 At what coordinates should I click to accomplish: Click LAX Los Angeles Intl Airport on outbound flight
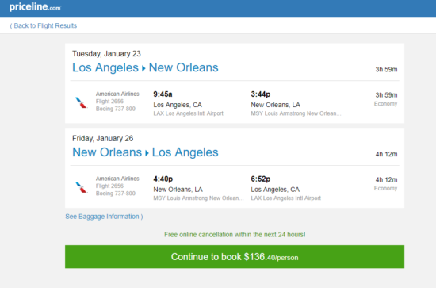188,113
